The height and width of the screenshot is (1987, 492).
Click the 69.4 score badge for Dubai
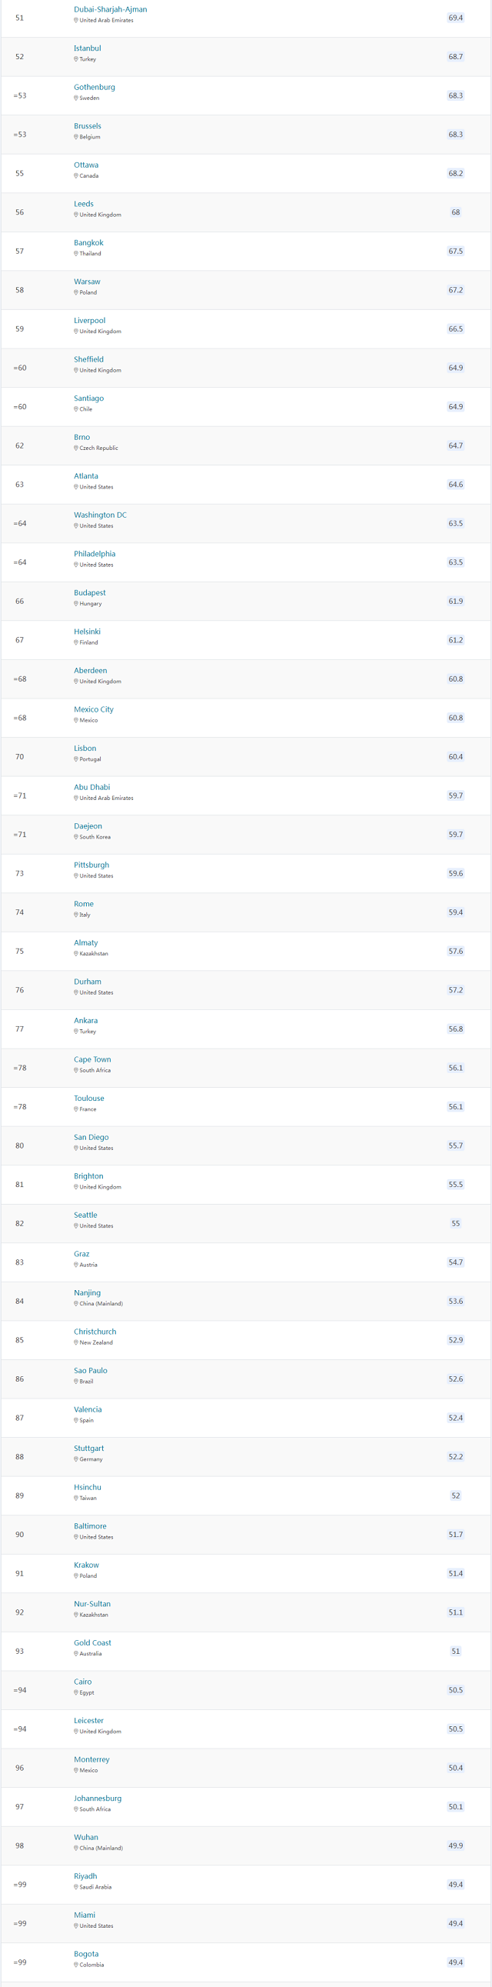[456, 18]
